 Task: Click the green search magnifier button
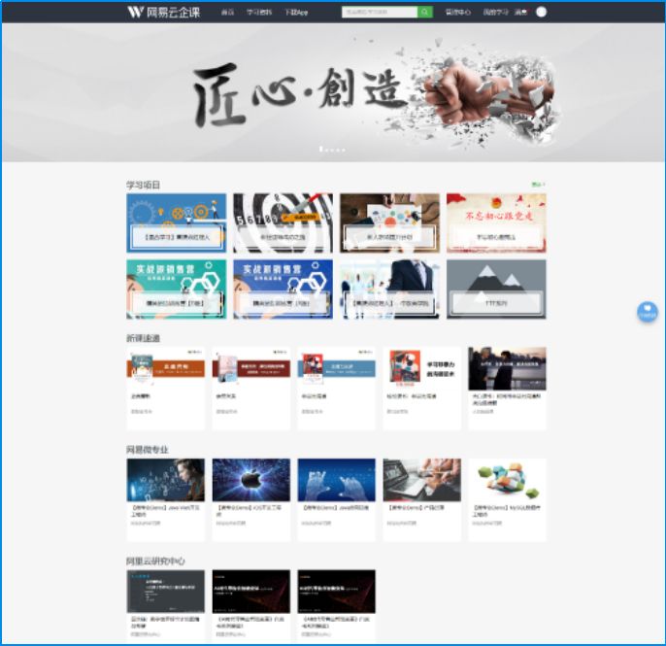pos(425,13)
